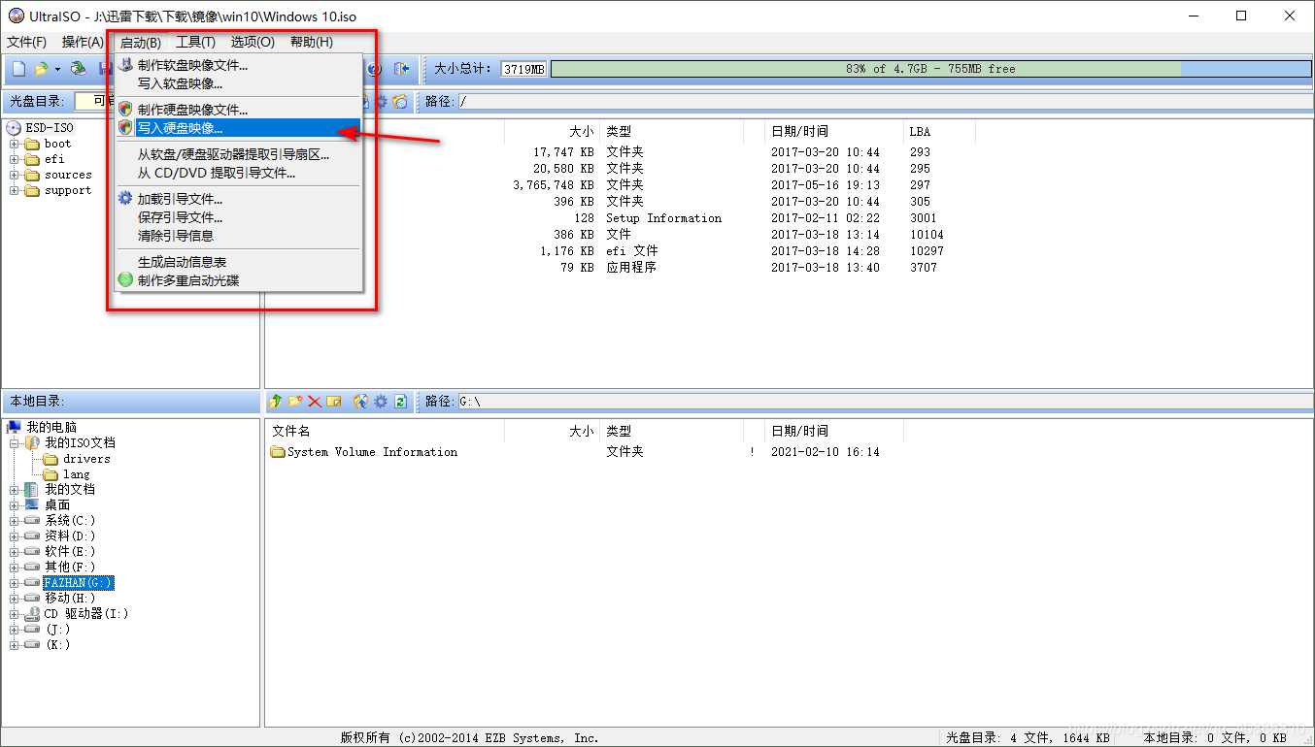The image size is (1315, 747).
Task: Collapse the 我的ISO文档 tree node
Action: (x=15, y=442)
